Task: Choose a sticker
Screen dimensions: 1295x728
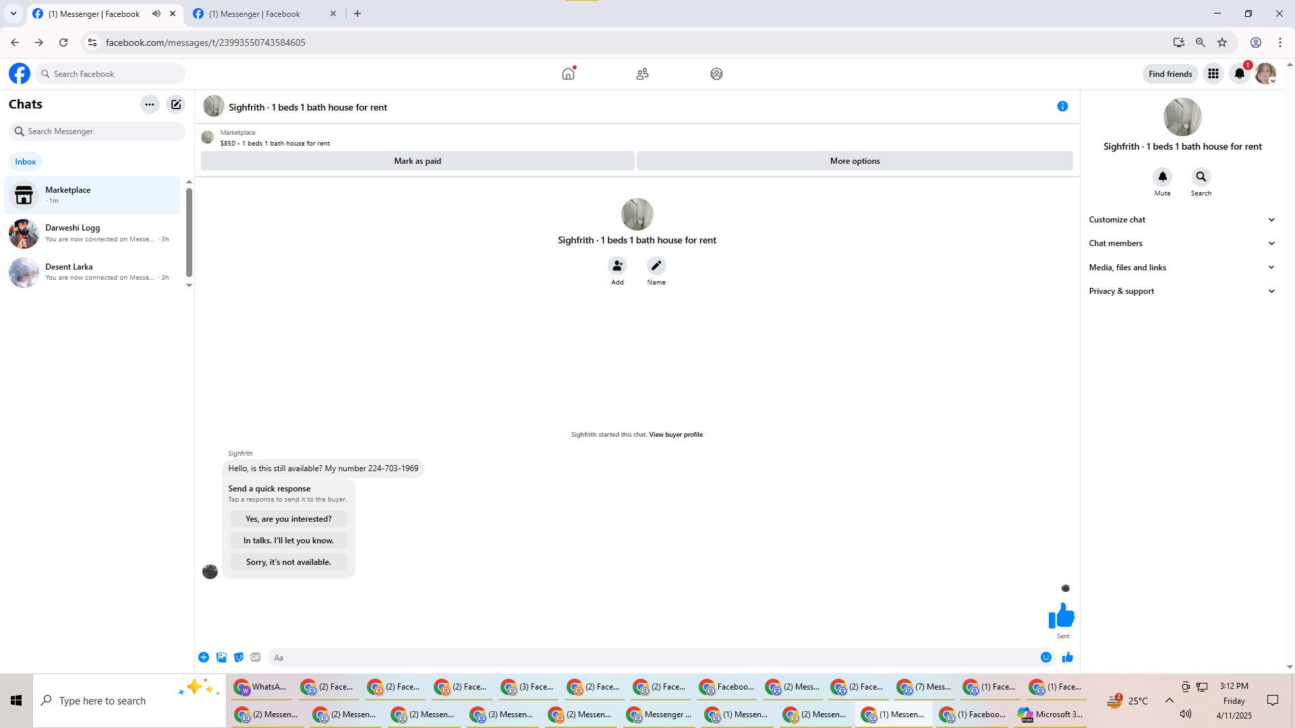Action: [x=239, y=657]
